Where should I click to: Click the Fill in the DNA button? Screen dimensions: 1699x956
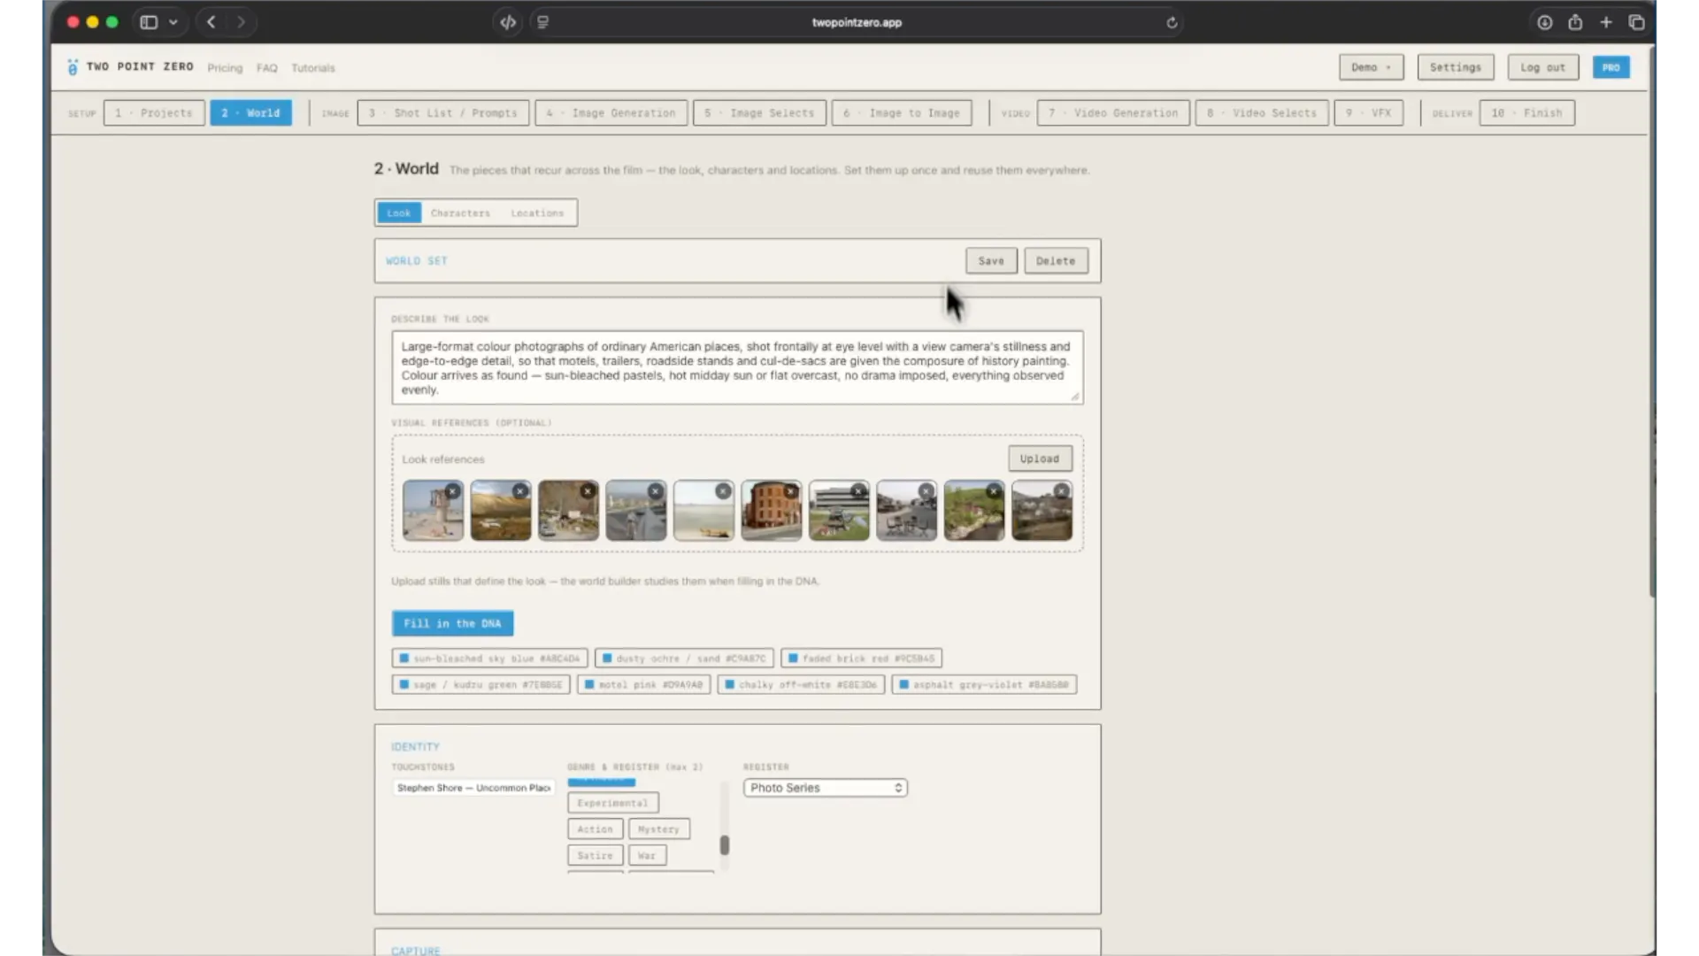(x=452, y=623)
